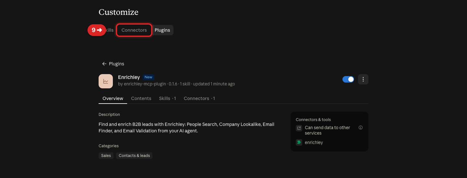467x178 pixels.
Task: Open the Skills · 1 tab
Action: pos(167,98)
